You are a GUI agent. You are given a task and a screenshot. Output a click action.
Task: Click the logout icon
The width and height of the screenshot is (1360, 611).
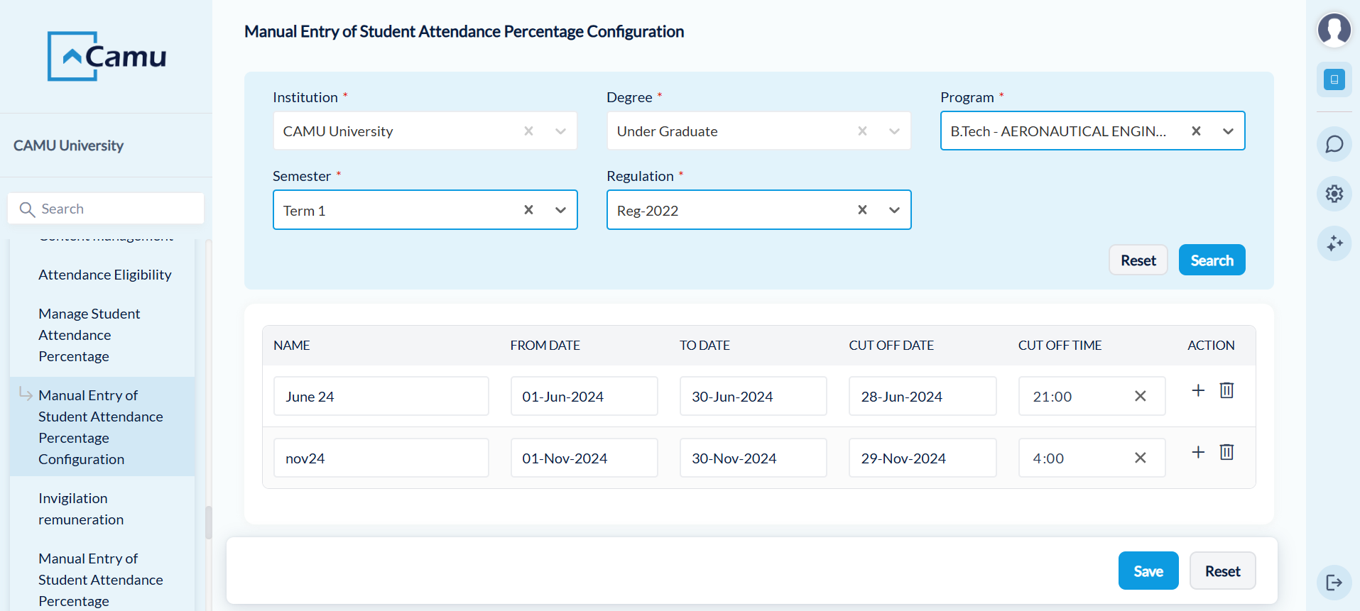point(1334,583)
